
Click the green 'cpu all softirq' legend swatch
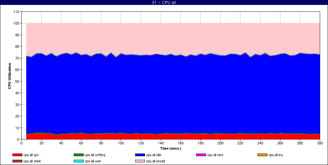click(79, 155)
